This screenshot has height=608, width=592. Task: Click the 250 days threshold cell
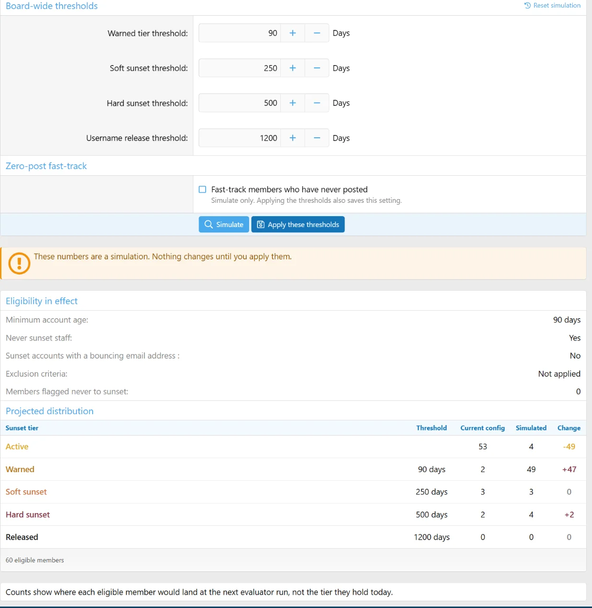432,492
